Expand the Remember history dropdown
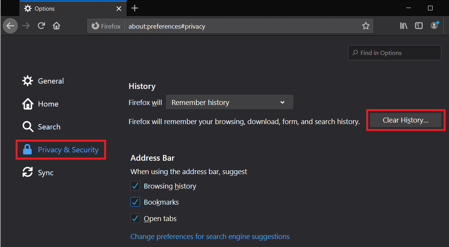The image size is (449, 247). click(229, 102)
